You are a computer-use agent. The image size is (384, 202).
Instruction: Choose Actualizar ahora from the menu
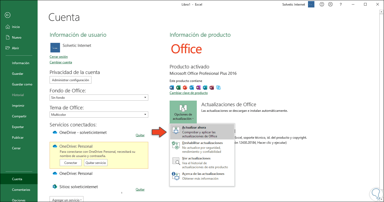pyautogui.click(x=202, y=132)
